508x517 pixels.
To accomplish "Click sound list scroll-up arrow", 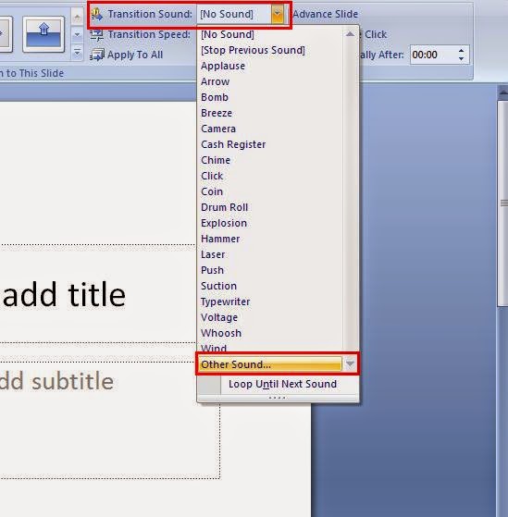I will [351, 34].
